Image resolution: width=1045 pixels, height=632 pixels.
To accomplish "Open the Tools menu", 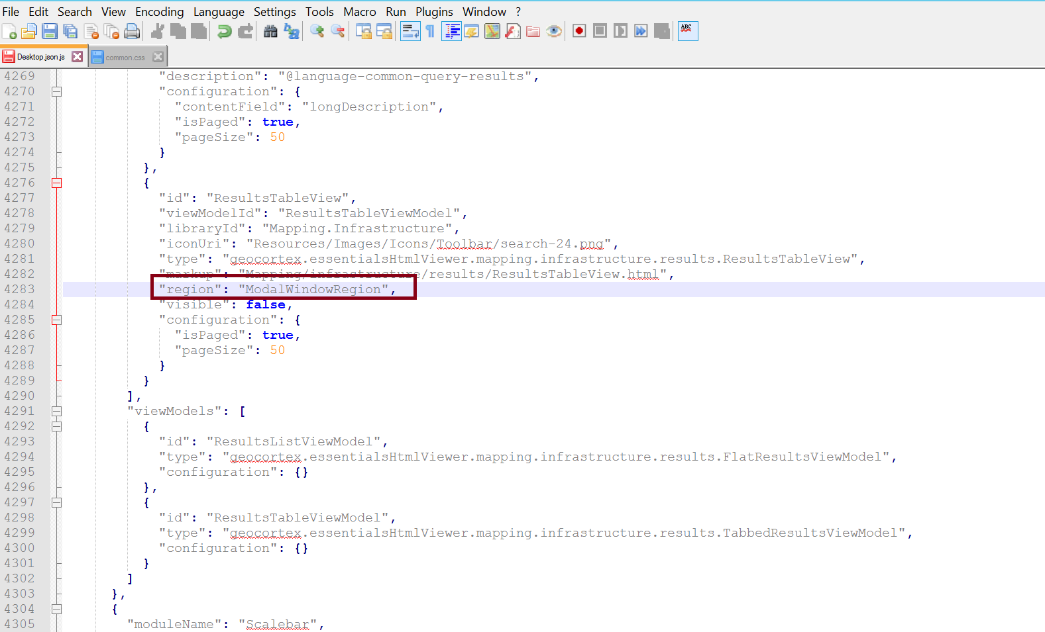I will point(319,12).
